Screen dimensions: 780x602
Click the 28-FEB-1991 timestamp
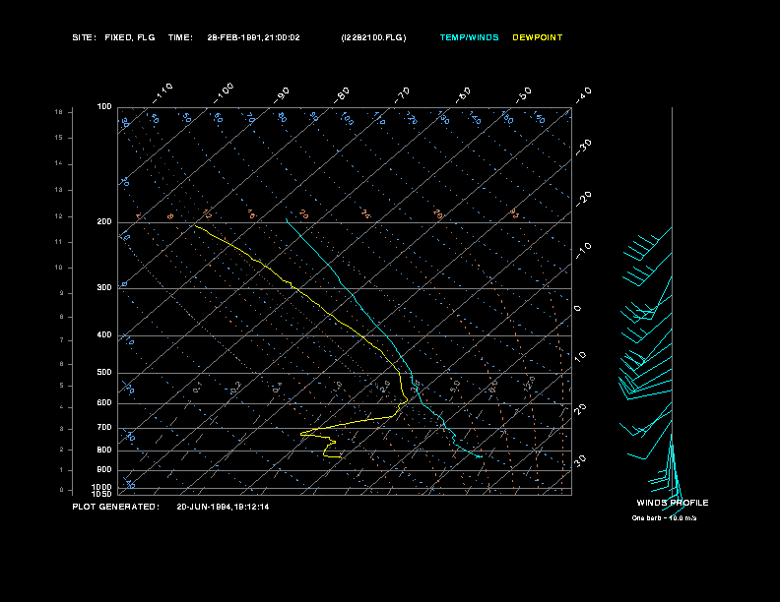(x=253, y=37)
